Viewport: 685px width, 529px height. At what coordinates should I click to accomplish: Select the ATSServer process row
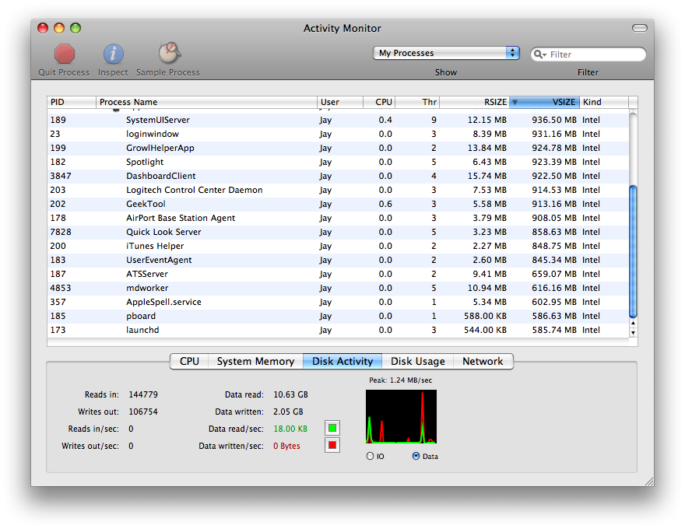click(x=338, y=274)
